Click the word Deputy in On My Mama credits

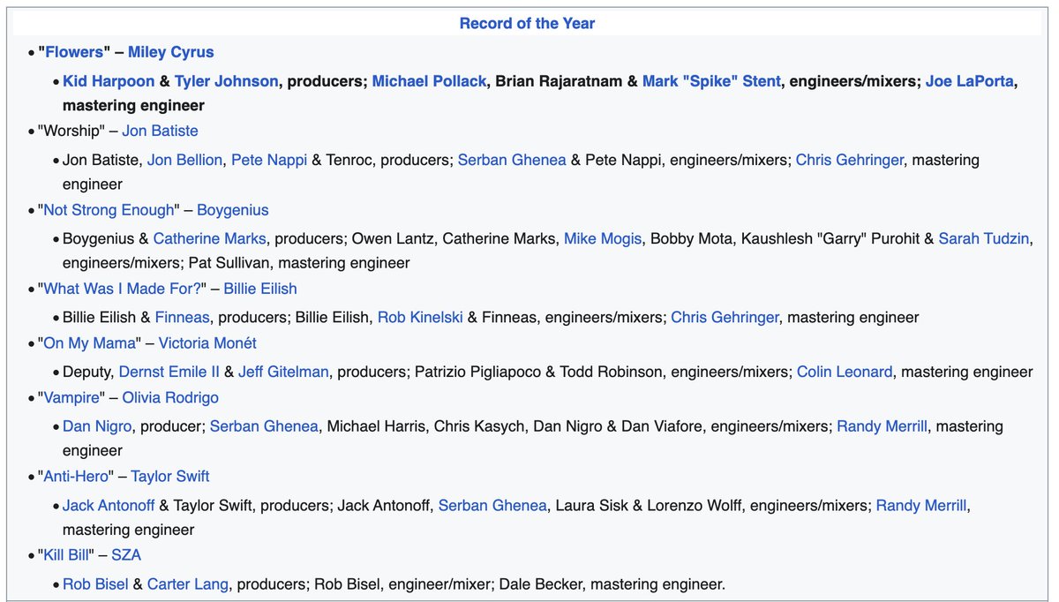click(x=86, y=372)
